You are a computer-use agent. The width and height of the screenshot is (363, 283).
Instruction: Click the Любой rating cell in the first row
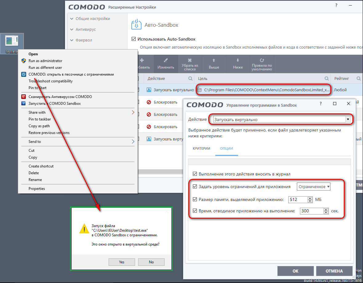coord(340,90)
